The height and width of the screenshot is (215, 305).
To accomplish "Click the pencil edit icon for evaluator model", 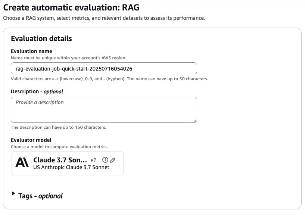I will pyautogui.click(x=113, y=160).
